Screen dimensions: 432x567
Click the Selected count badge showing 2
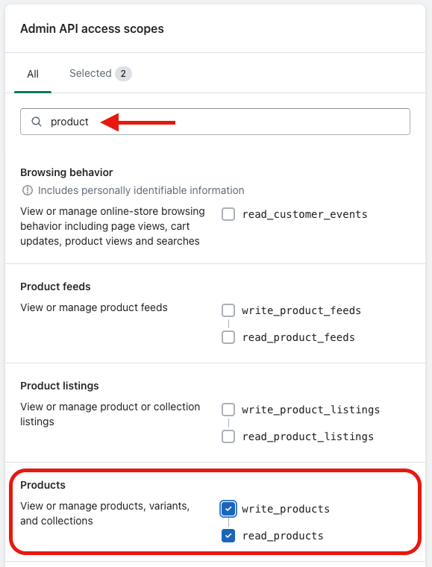coord(123,74)
